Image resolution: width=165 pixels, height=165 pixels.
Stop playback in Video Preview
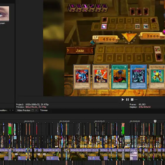pyautogui.click(x=132, y=100)
